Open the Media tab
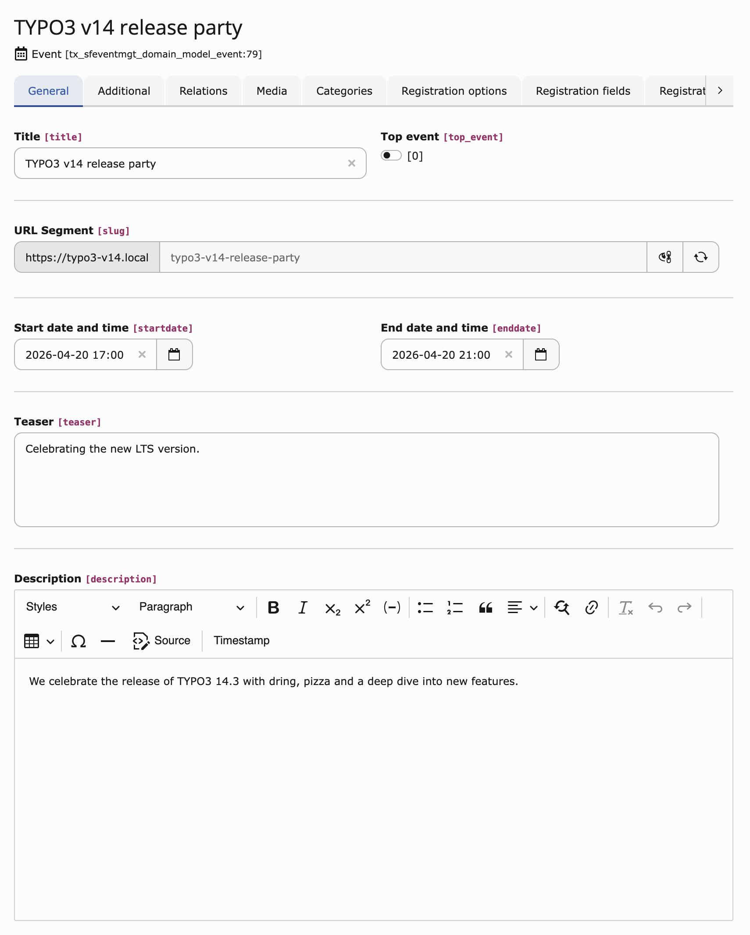The width and height of the screenshot is (750, 935). click(272, 91)
